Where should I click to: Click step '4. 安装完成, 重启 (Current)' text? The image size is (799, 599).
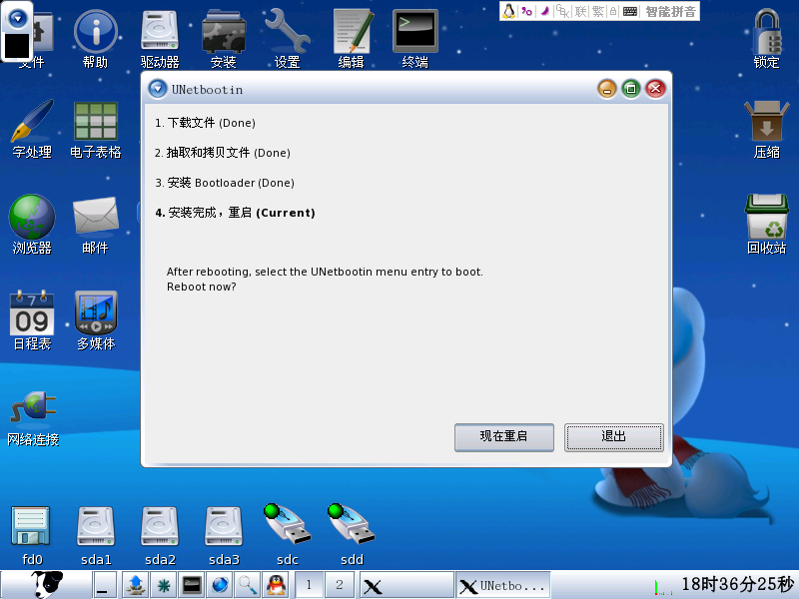point(235,213)
